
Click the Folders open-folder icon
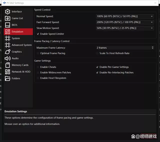[7, 78]
